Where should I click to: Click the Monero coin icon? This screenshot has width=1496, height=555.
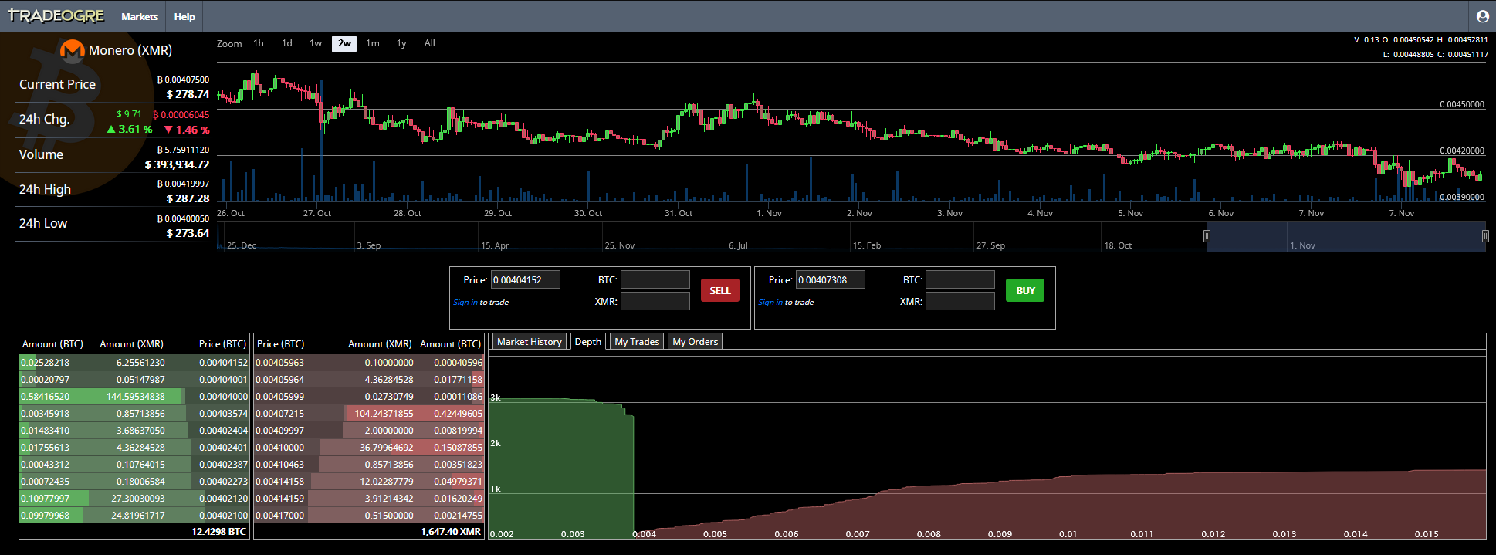pos(72,51)
